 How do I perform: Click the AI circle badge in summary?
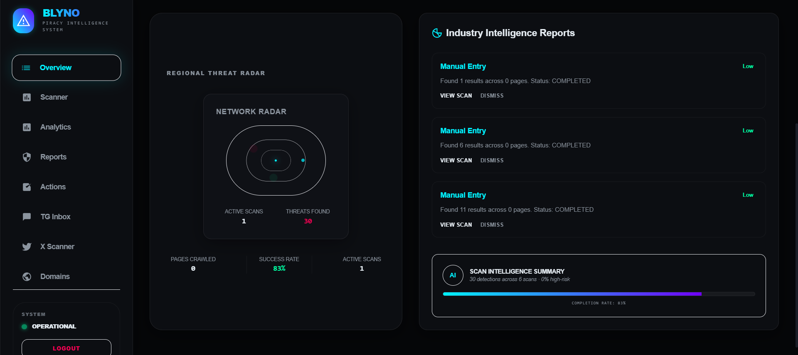coord(453,275)
